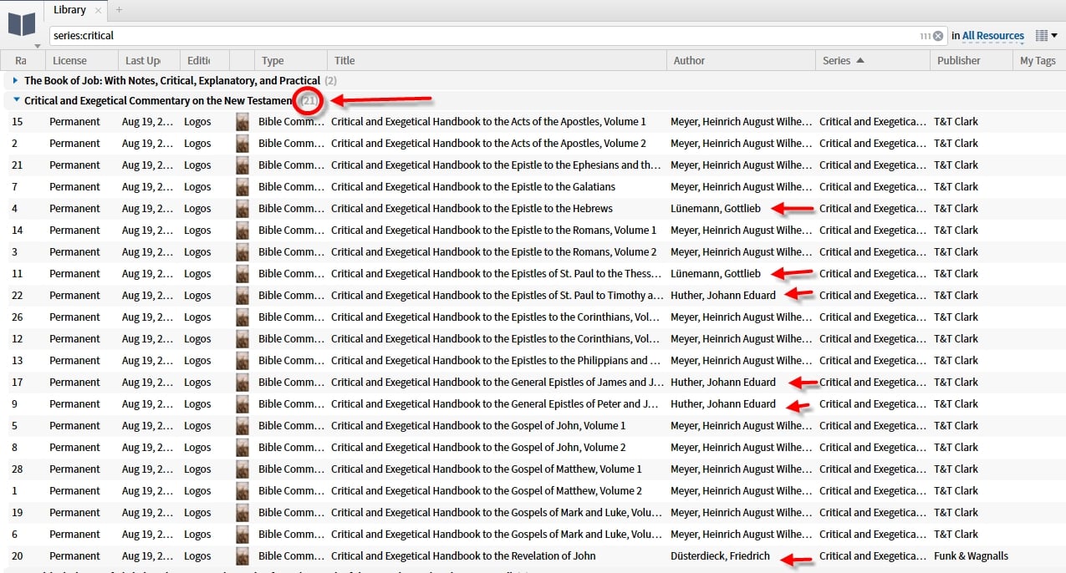Open the All Resources filter link
1066x573 pixels.
(x=993, y=36)
